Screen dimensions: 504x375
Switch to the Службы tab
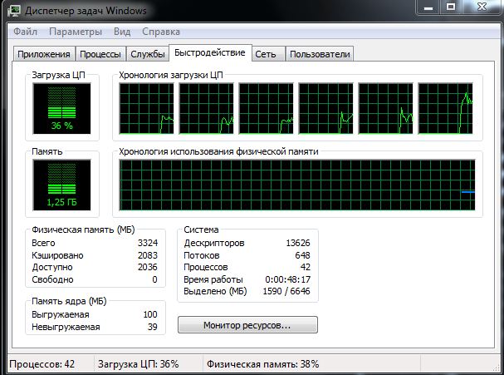coord(148,54)
